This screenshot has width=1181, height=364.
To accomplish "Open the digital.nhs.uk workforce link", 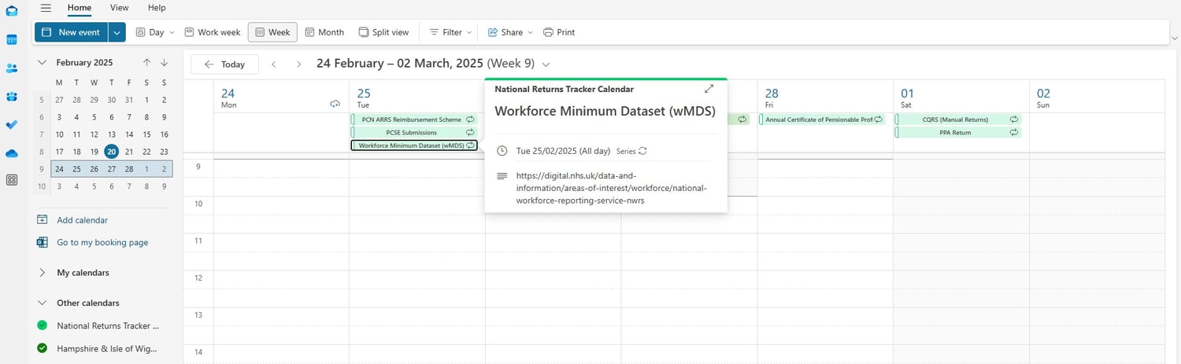I will 611,188.
